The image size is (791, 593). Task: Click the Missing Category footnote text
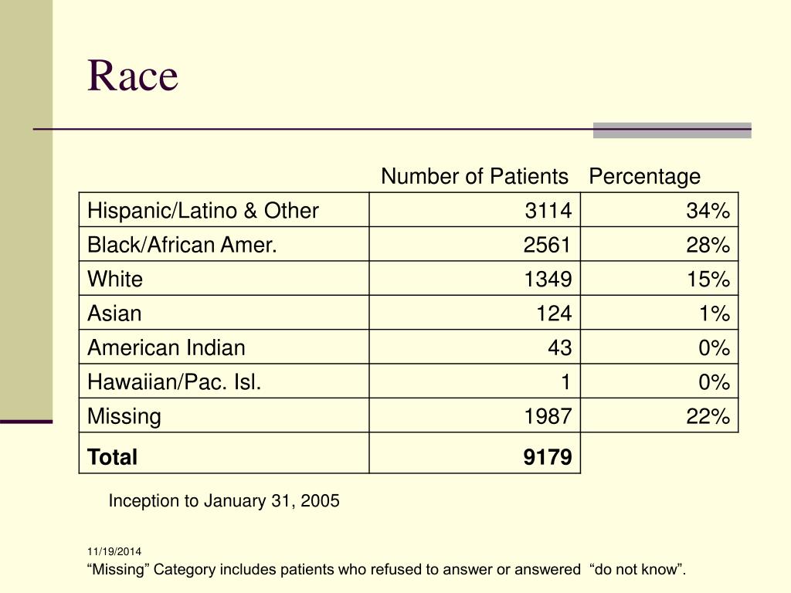(x=386, y=569)
